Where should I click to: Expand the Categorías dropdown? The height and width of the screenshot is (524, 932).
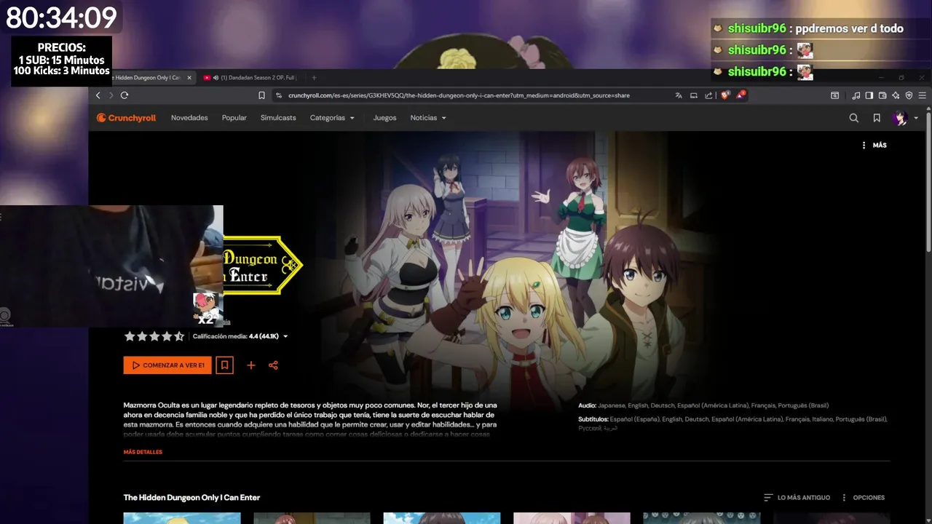tap(332, 118)
